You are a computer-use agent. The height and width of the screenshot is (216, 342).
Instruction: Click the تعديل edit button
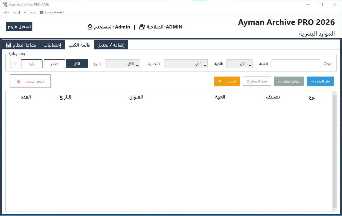pos(227,81)
